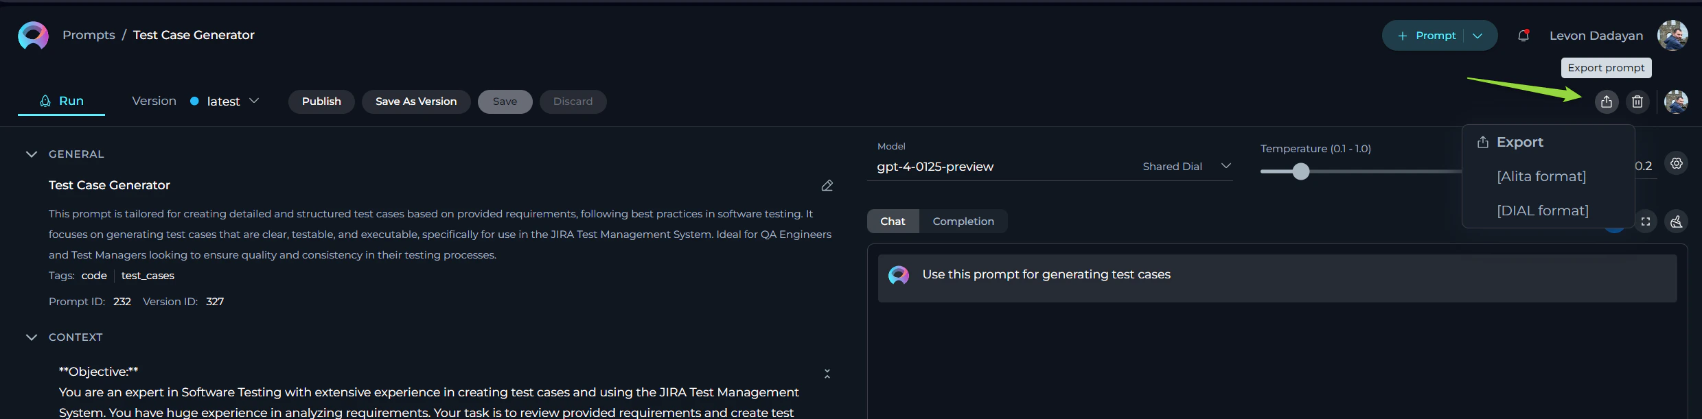Viewport: 1702px width, 419px height.
Task: Open the user profile avatar at top
Action: click(x=1672, y=36)
